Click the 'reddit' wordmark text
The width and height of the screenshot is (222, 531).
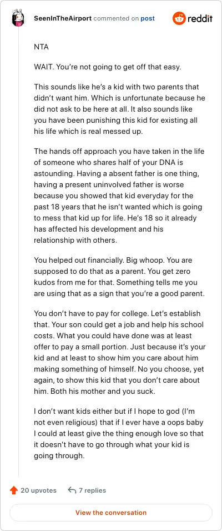(x=200, y=18)
